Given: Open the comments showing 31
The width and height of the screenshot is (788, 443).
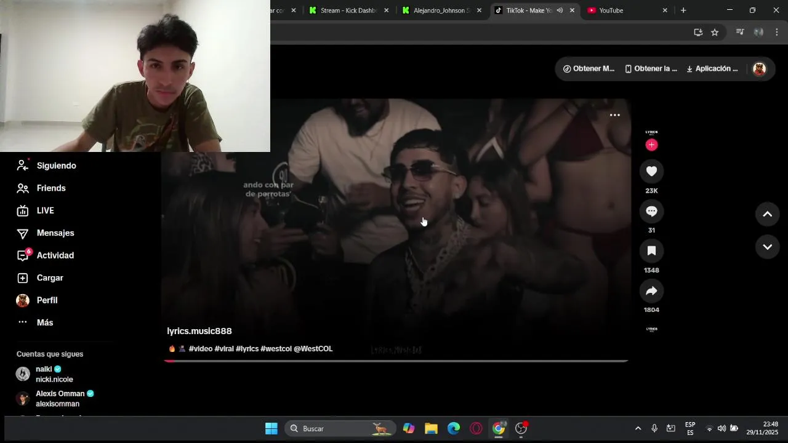Looking at the screenshot, I should click(651, 211).
